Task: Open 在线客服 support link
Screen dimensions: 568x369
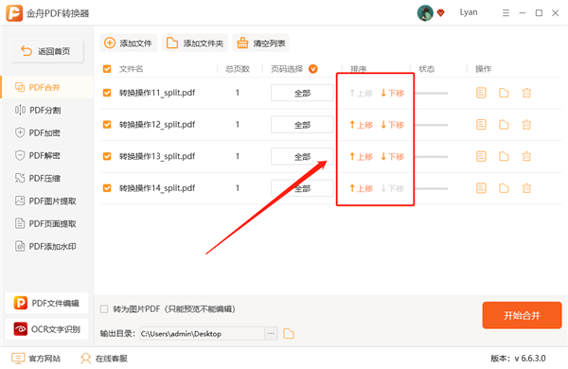Action: tap(104, 359)
